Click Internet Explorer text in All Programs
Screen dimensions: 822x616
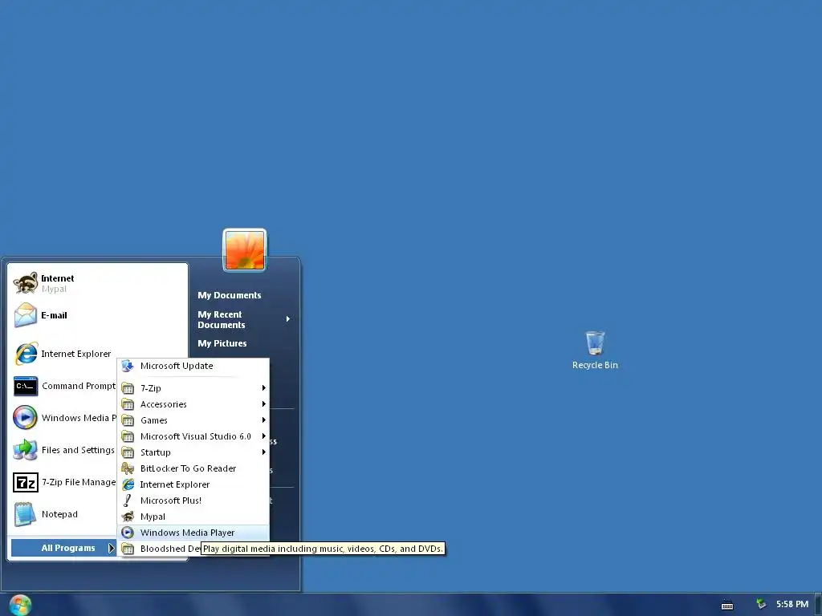click(x=175, y=484)
